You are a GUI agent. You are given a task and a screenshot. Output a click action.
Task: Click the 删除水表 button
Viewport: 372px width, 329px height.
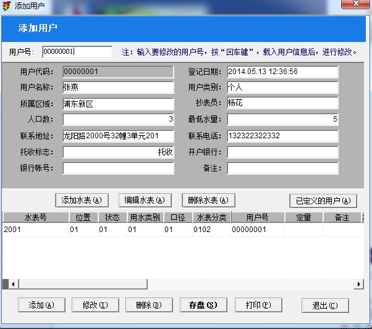(208, 200)
